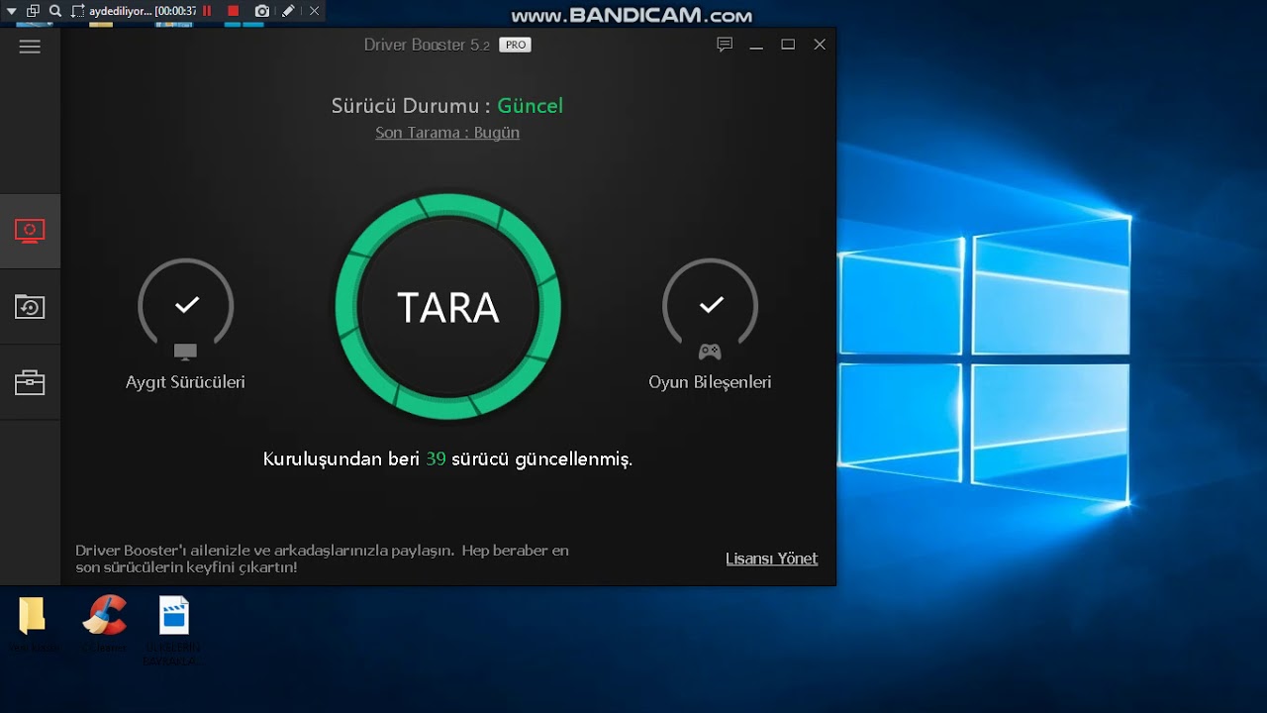Select the driver scan sidebar icon
The height and width of the screenshot is (713, 1267).
[x=30, y=231]
